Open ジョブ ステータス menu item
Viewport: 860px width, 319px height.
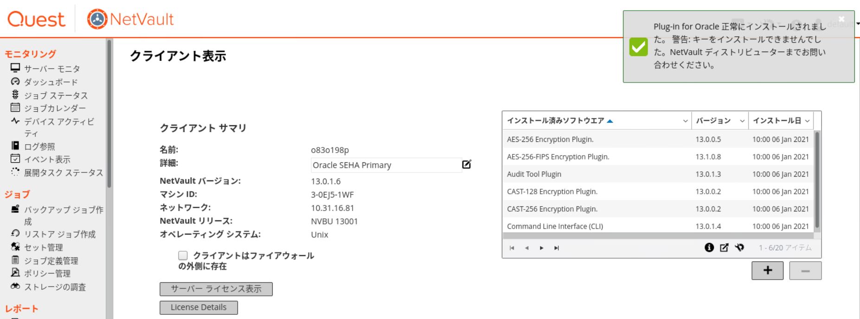(56, 96)
